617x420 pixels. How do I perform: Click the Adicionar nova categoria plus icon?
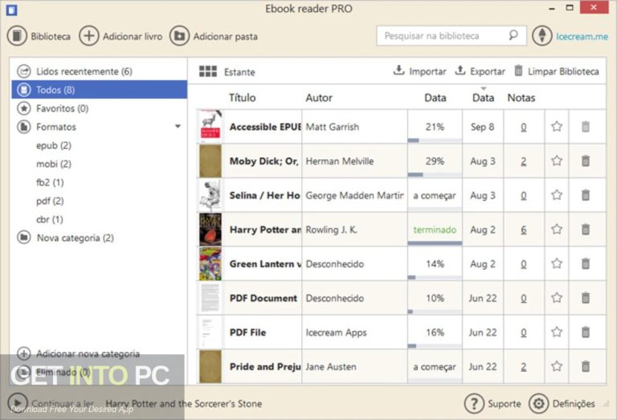23,353
